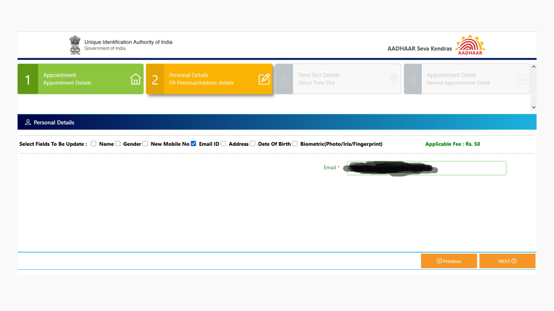Click the home icon in the Appointment step
Screen dimensions: 554x311
[135, 79]
